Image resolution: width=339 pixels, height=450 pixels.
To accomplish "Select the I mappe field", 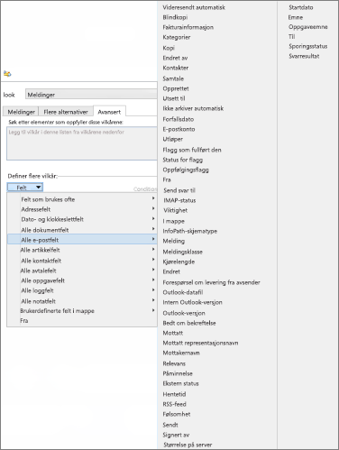I will (x=174, y=221).
